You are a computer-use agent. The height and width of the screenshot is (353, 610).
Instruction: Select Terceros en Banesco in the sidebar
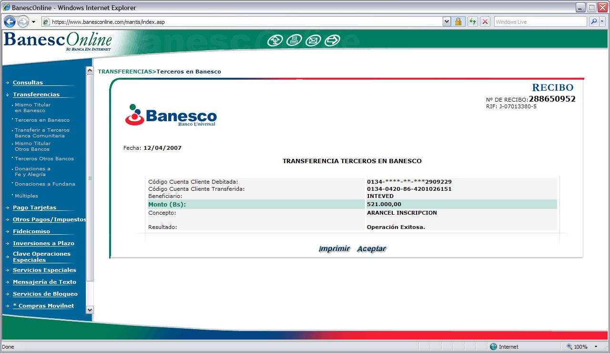click(42, 120)
